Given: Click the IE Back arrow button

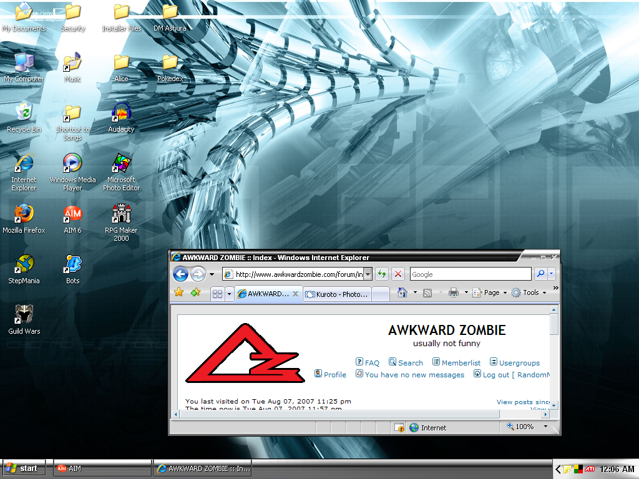Looking at the screenshot, I should (x=180, y=274).
